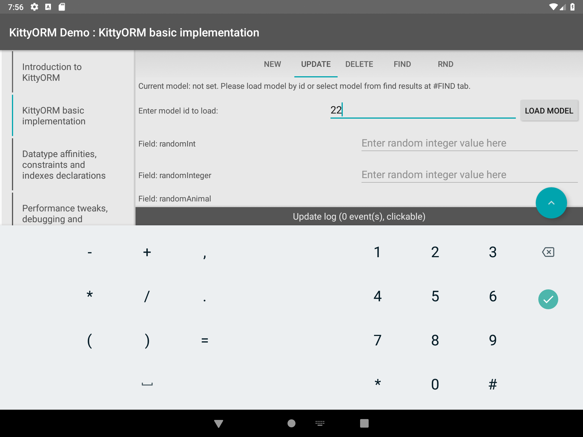
Task: Switch to the RND tab
Action: 446,64
